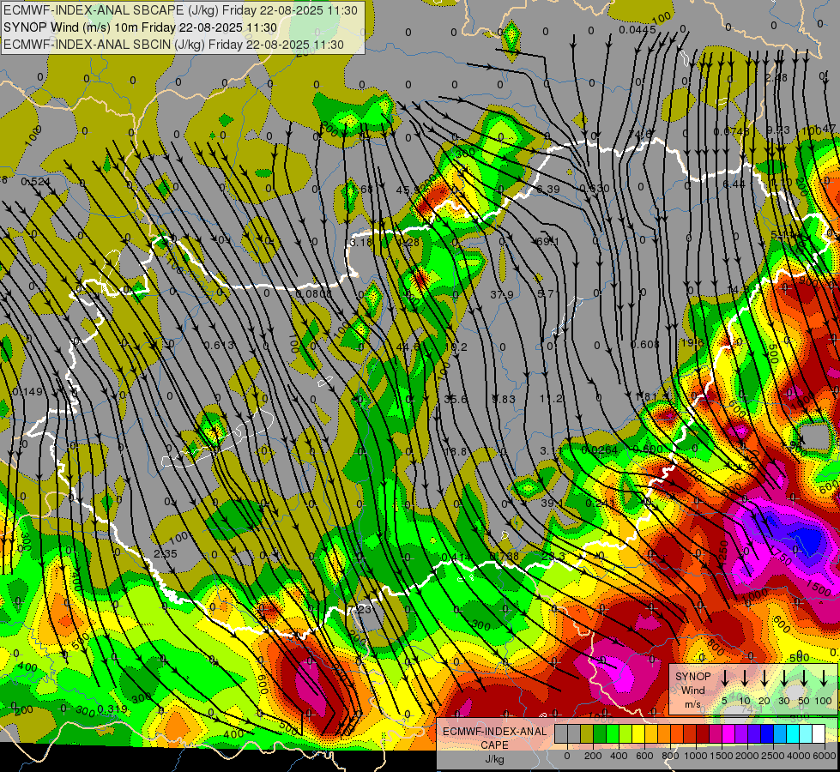Image resolution: width=840 pixels, height=772 pixels.
Task: Click the 39.1 value on the map
Action: tap(553, 503)
